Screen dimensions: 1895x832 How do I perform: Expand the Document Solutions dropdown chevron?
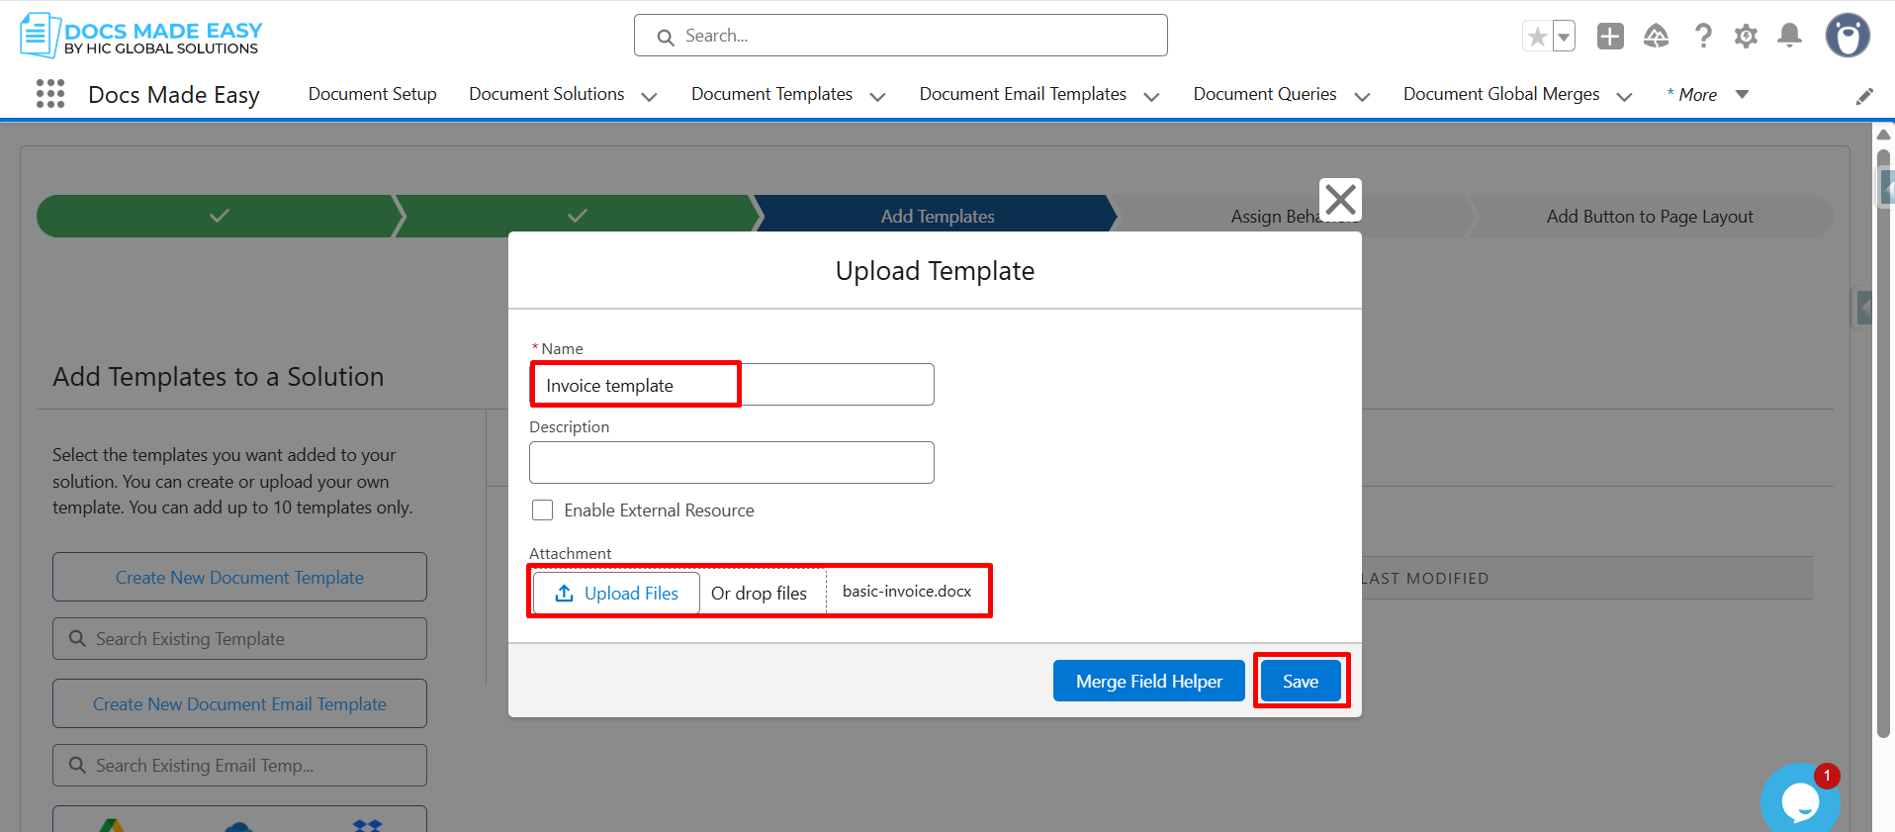649,96
